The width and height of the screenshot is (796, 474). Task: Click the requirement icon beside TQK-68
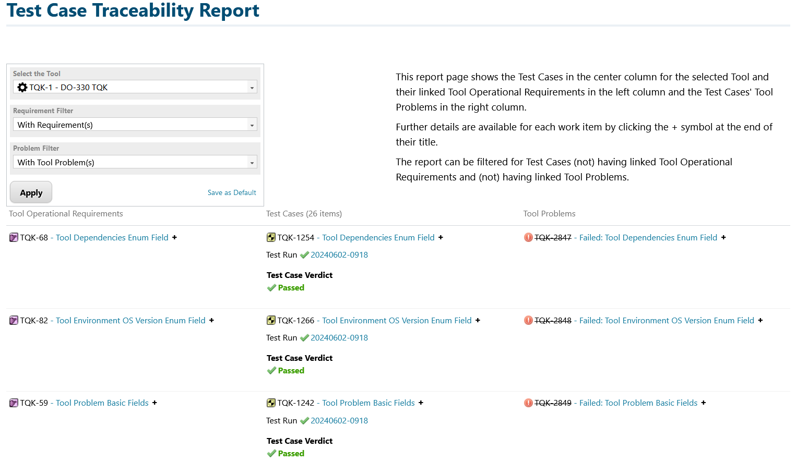pyautogui.click(x=14, y=238)
